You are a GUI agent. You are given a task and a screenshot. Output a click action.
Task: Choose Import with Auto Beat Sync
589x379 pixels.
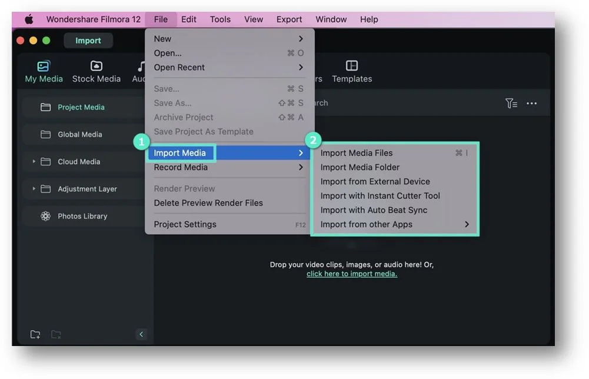click(x=394, y=210)
